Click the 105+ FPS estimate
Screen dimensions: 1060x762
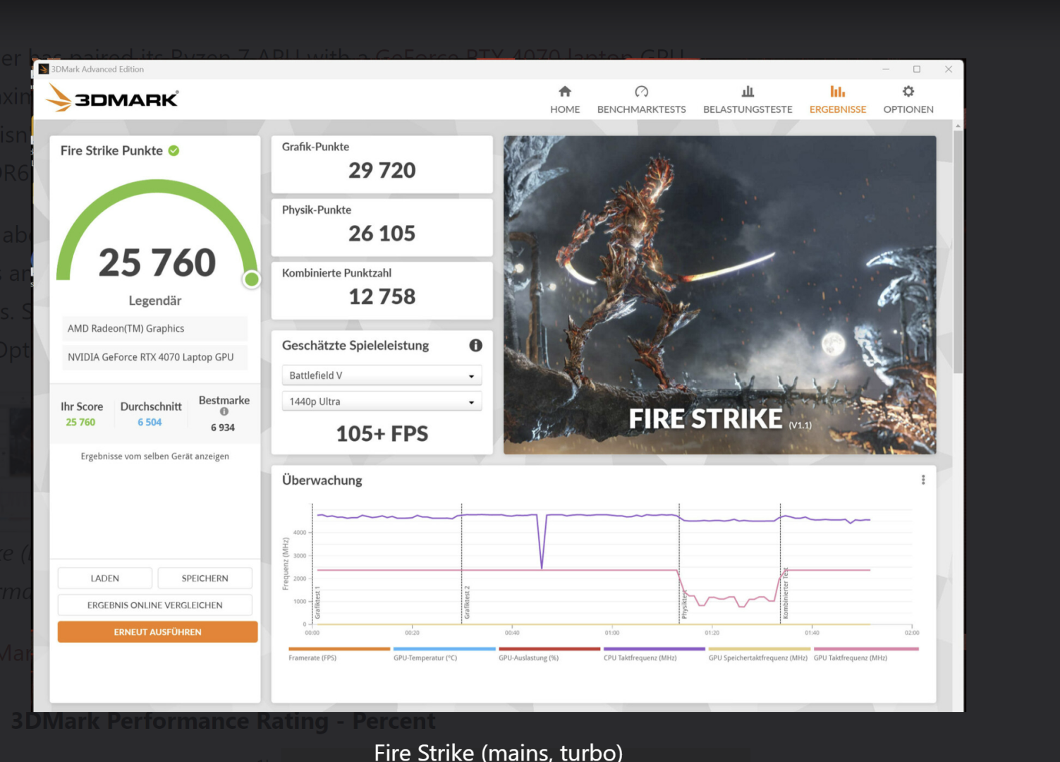click(x=382, y=433)
